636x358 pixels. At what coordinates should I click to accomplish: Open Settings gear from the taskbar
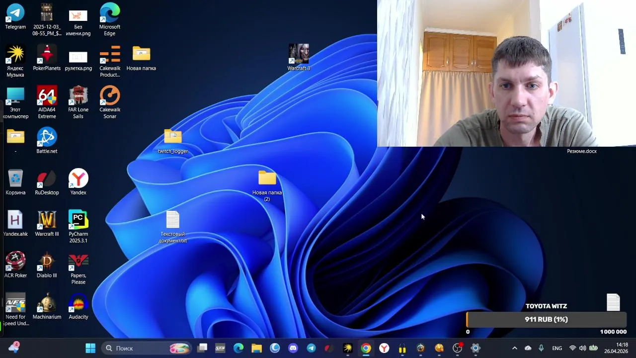[476, 348]
